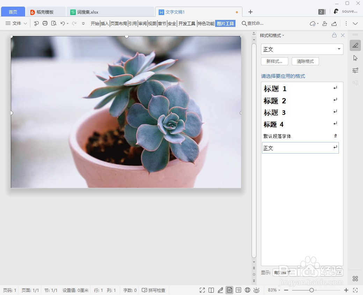363x295 pixels.
Task: Click the zoom slider handle
Action: click(x=312, y=290)
